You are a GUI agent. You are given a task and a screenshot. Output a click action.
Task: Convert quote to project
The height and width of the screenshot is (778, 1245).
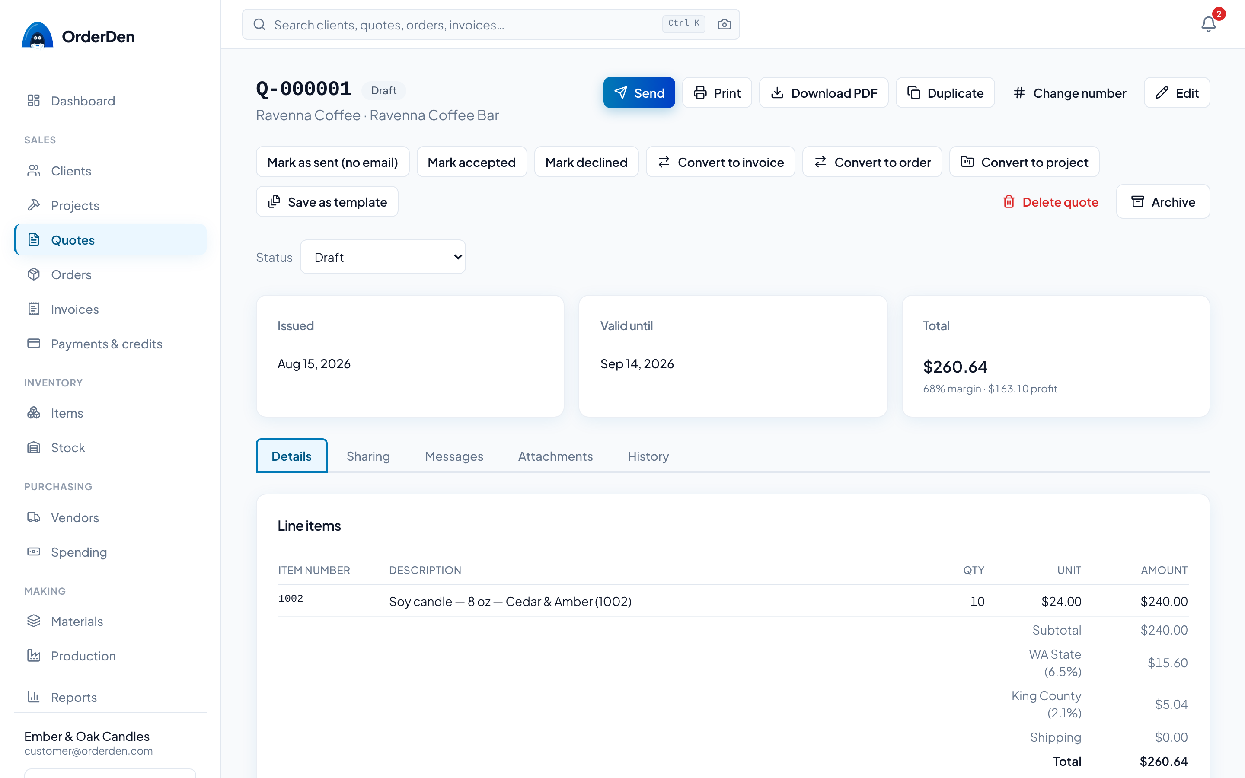tap(1024, 162)
